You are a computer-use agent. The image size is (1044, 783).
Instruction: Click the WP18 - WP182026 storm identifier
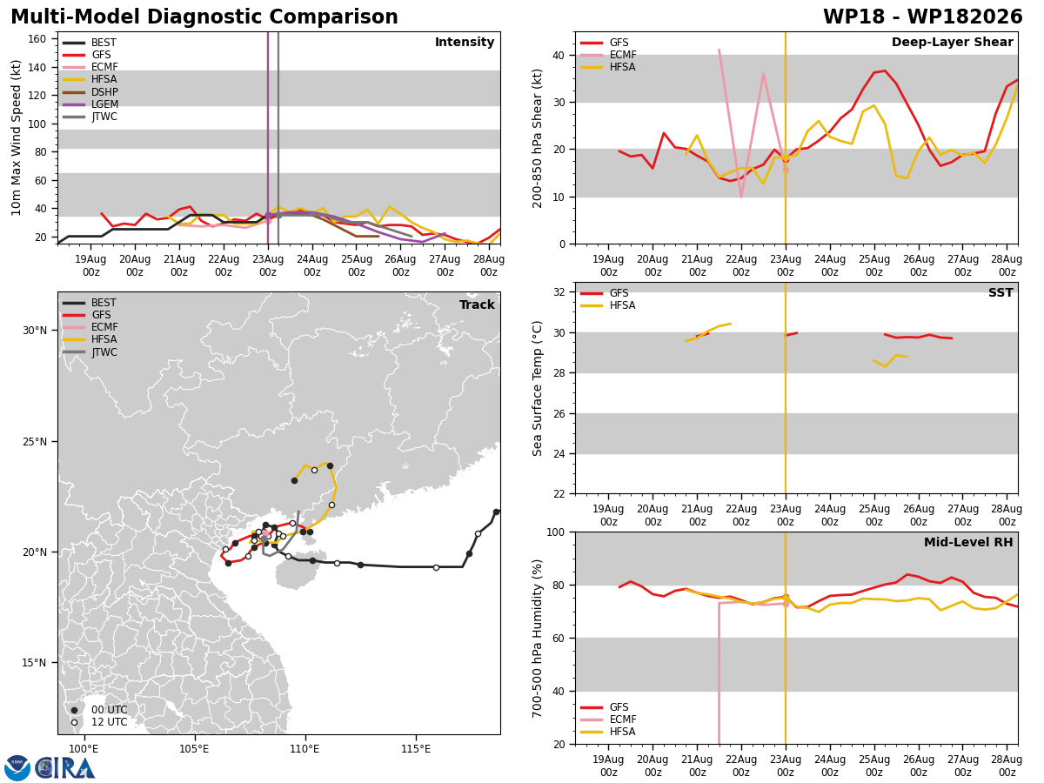922,17
